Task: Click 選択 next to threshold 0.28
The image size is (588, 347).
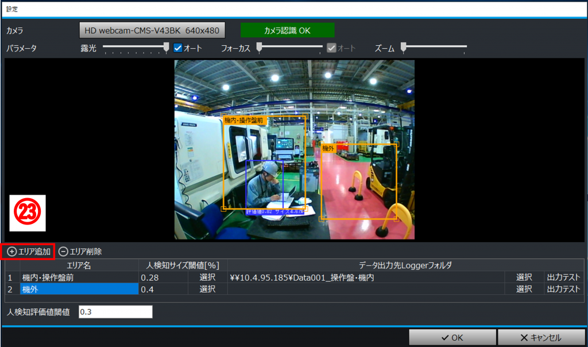Action: 207,278
